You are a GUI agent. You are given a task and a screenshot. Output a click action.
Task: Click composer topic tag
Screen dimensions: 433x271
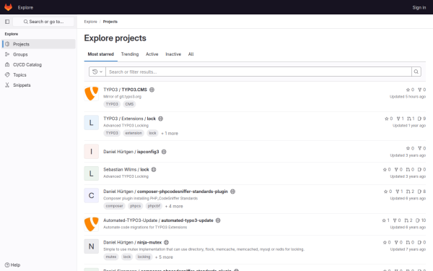click(x=114, y=206)
